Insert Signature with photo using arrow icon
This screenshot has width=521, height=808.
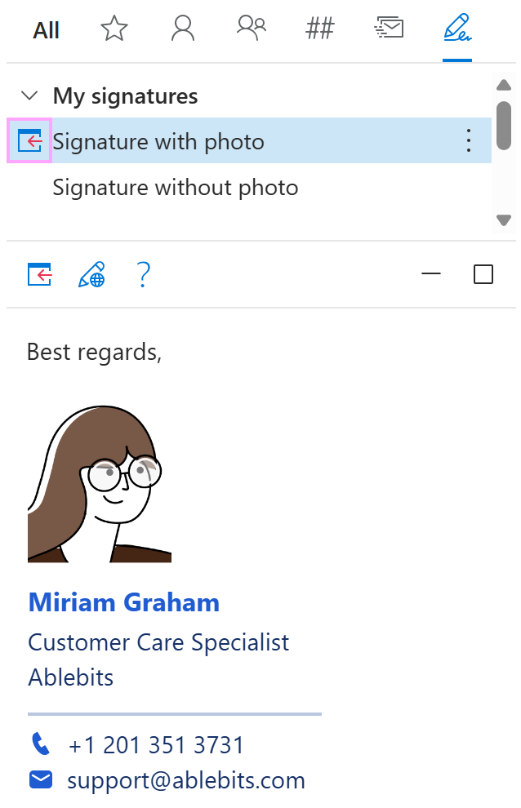click(29, 141)
